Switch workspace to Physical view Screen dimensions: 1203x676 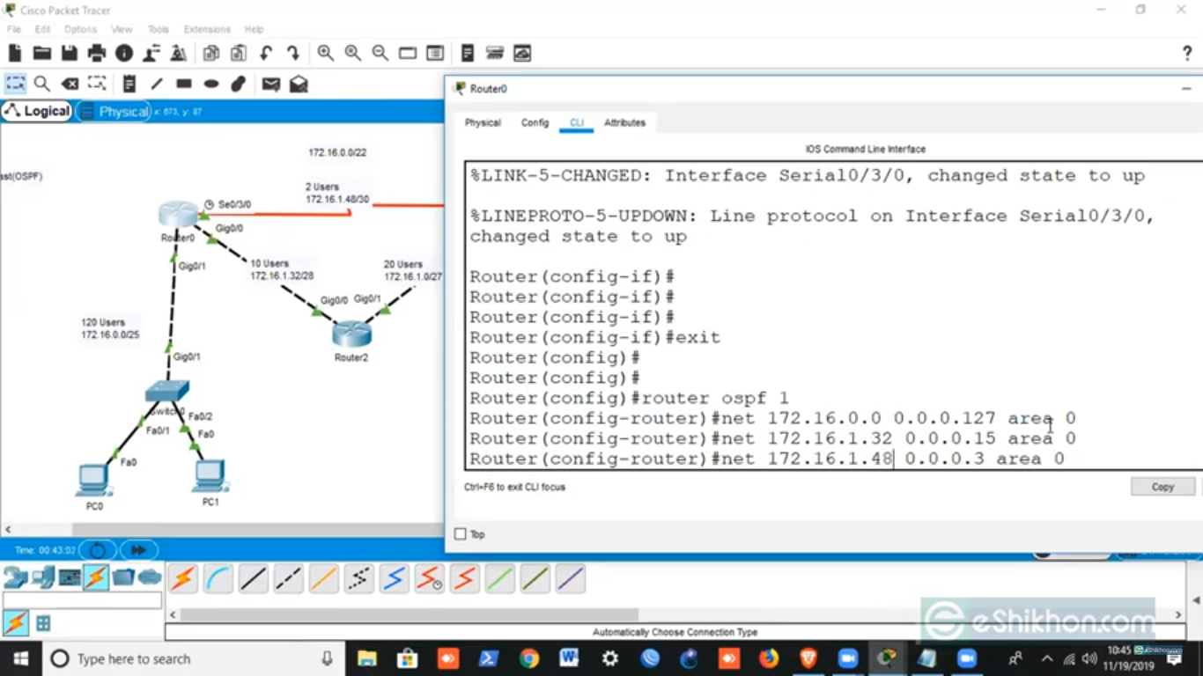click(x=122, y=111)
